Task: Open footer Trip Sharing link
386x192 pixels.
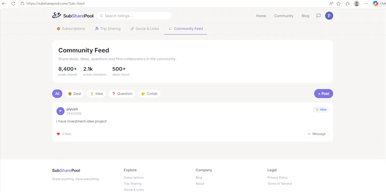Action: (132, 184)
